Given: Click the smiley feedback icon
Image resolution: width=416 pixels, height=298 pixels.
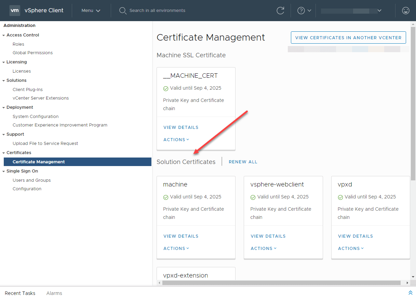Looking at the screenshot, I should point(406,11).
